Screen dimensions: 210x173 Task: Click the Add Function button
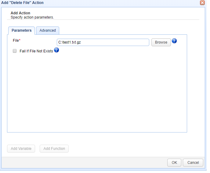point(54,149)
